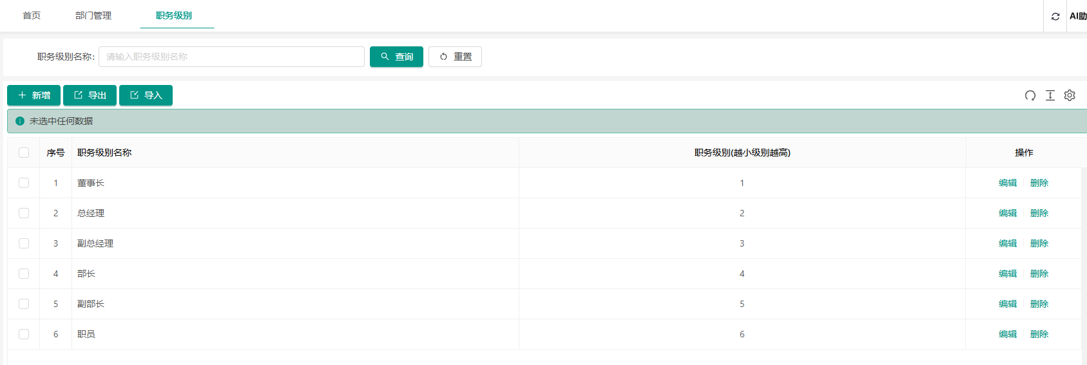Click the page reload icon in top bar
The width and height of the screenshot is (1087, 365).
(1055, 17)
